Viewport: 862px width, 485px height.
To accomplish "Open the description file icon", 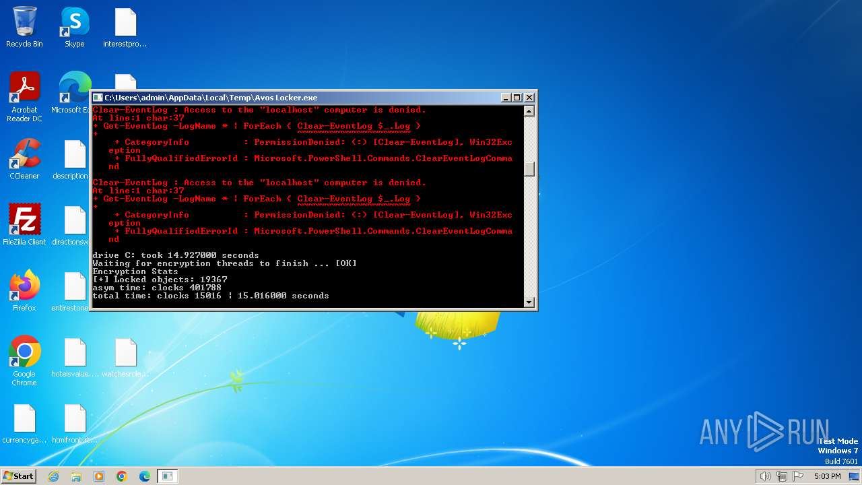I will click(x=71, y=159).
